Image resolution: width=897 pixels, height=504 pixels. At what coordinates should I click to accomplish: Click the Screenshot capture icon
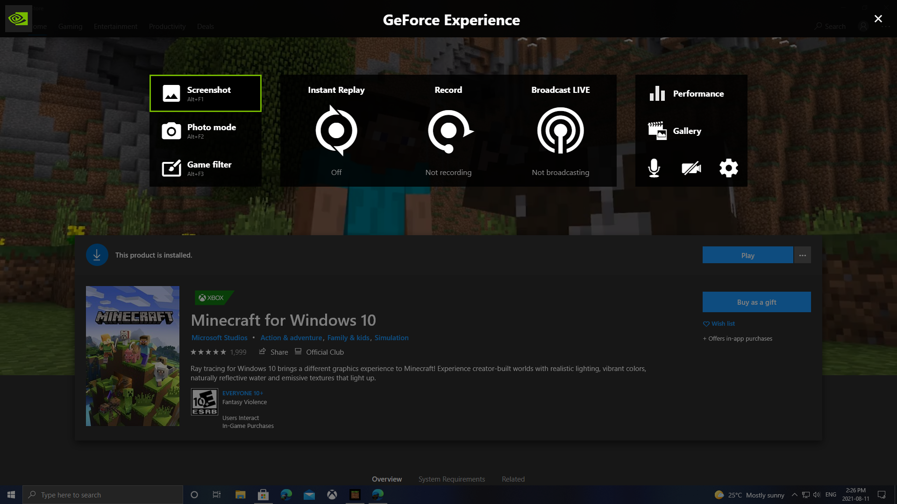pos(171,93)
